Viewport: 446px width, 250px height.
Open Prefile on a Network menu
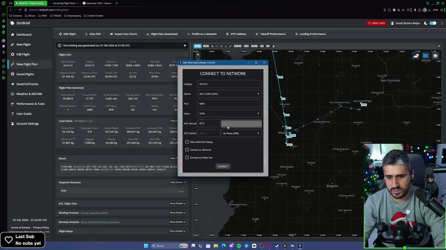coord(202,34)
